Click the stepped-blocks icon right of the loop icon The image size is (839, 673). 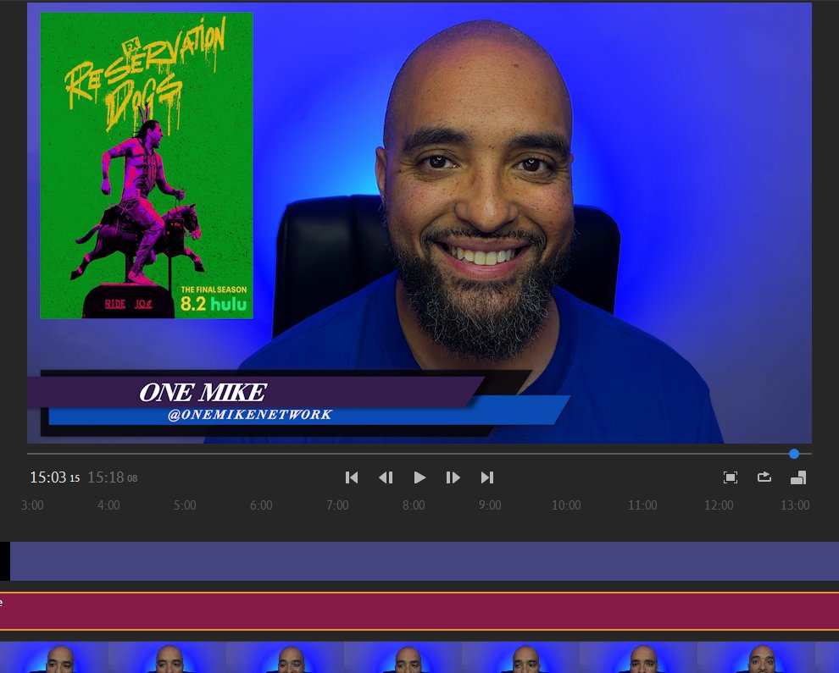[x=798, y=477]
